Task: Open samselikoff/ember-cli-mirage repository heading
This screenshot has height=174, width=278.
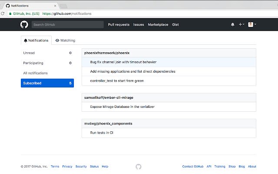Action: point(109,97)
